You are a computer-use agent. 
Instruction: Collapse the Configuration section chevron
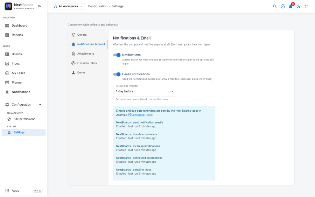tap(40, 104)
